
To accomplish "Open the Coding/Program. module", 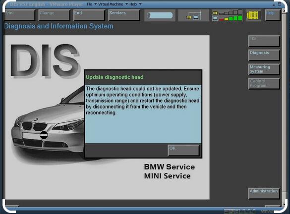I will tap(264, 84).
